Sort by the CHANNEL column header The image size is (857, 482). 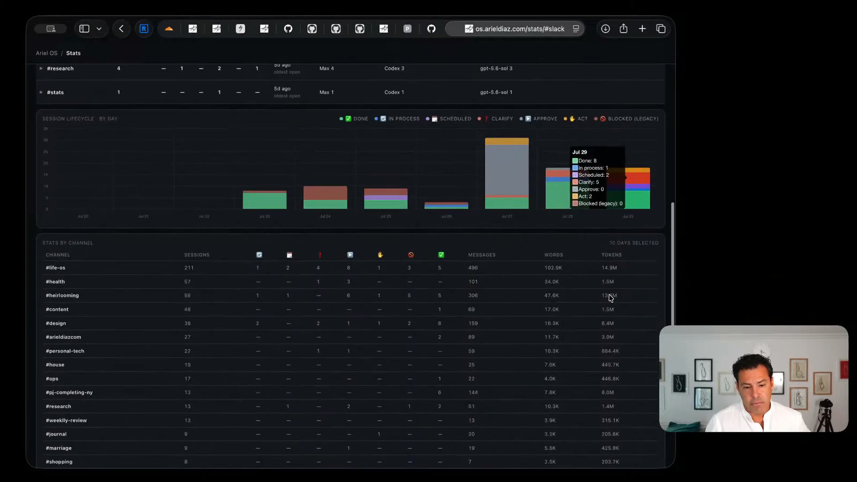click(58, 255)
